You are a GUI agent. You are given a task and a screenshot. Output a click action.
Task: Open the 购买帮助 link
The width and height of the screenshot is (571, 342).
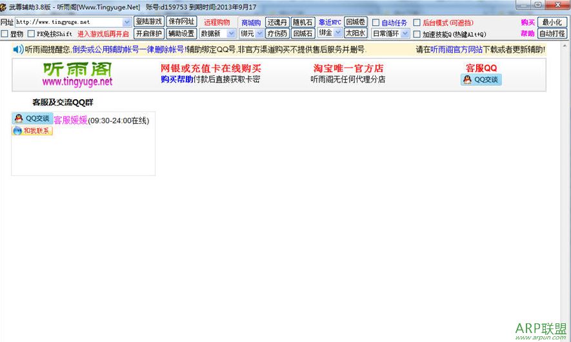tap(177, 79)
